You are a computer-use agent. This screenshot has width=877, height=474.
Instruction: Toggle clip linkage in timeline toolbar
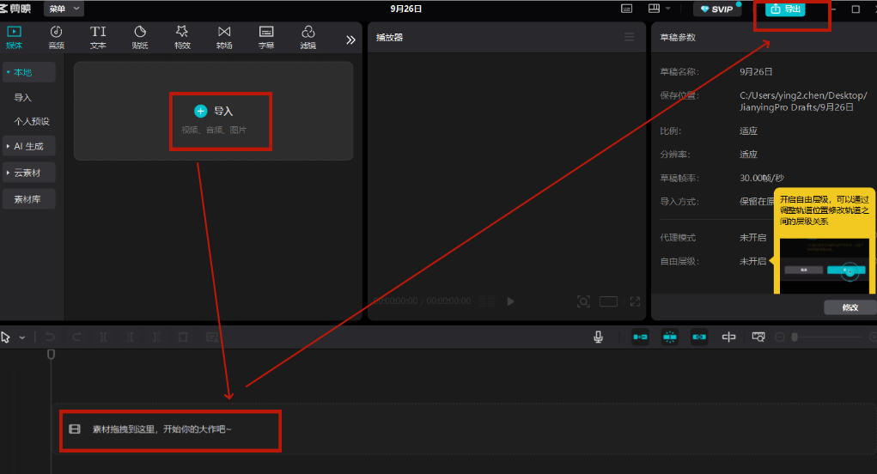click(x=699, y=337)
